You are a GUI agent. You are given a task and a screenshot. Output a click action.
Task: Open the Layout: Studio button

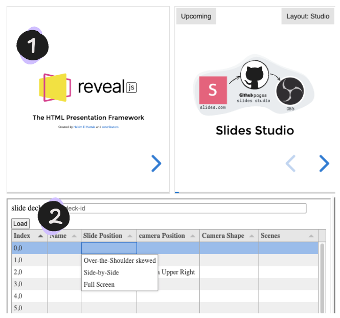(x=308, y=16)
